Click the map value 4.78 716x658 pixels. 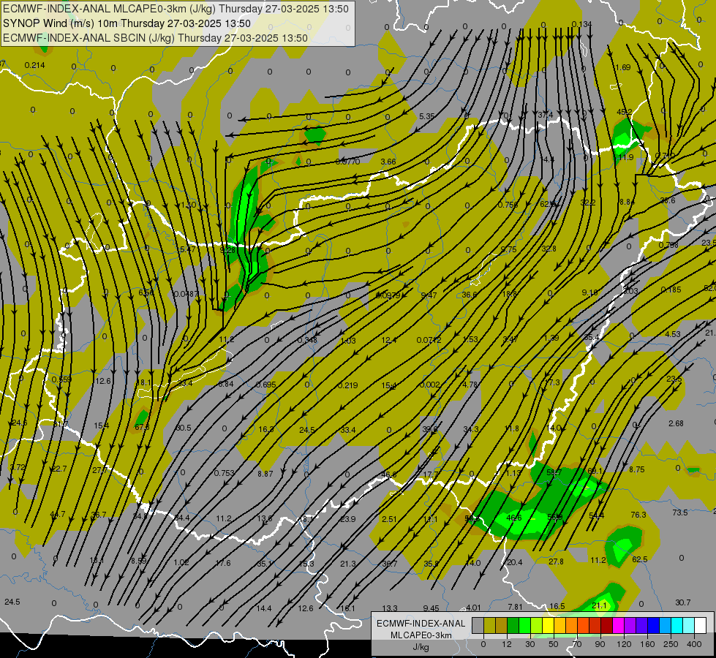point(470,385)
